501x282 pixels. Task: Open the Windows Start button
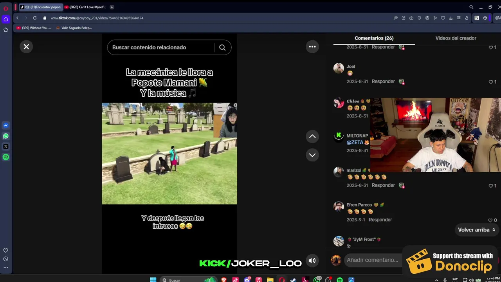point(153,280)
